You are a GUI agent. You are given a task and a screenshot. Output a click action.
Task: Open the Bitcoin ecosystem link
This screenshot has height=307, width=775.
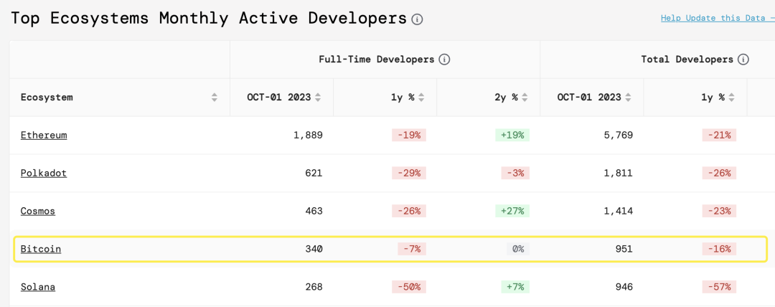(x=41, y=249)
